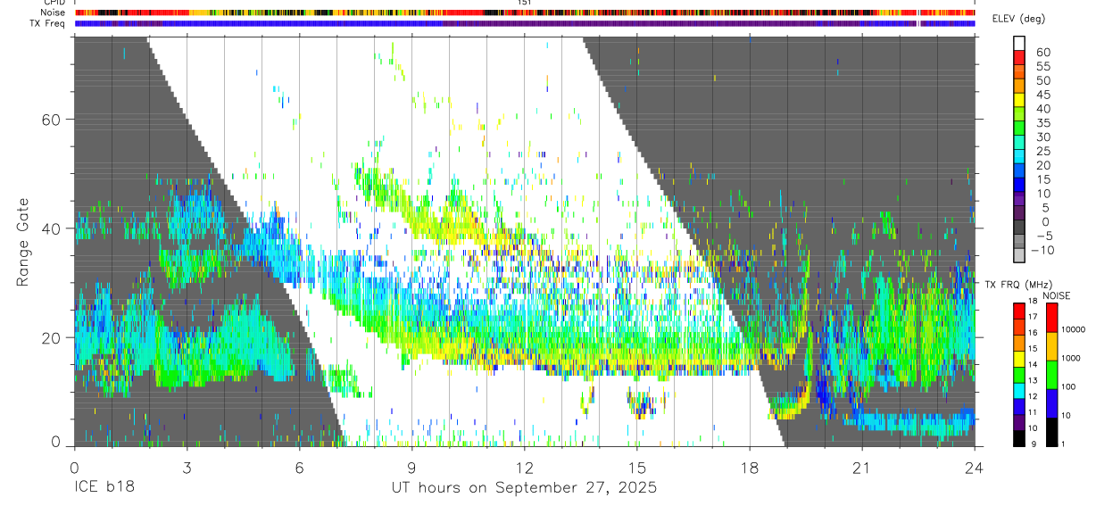
Task: Click the black bottom segment of the TX FRQ bar
Action: pos(1019,439)
